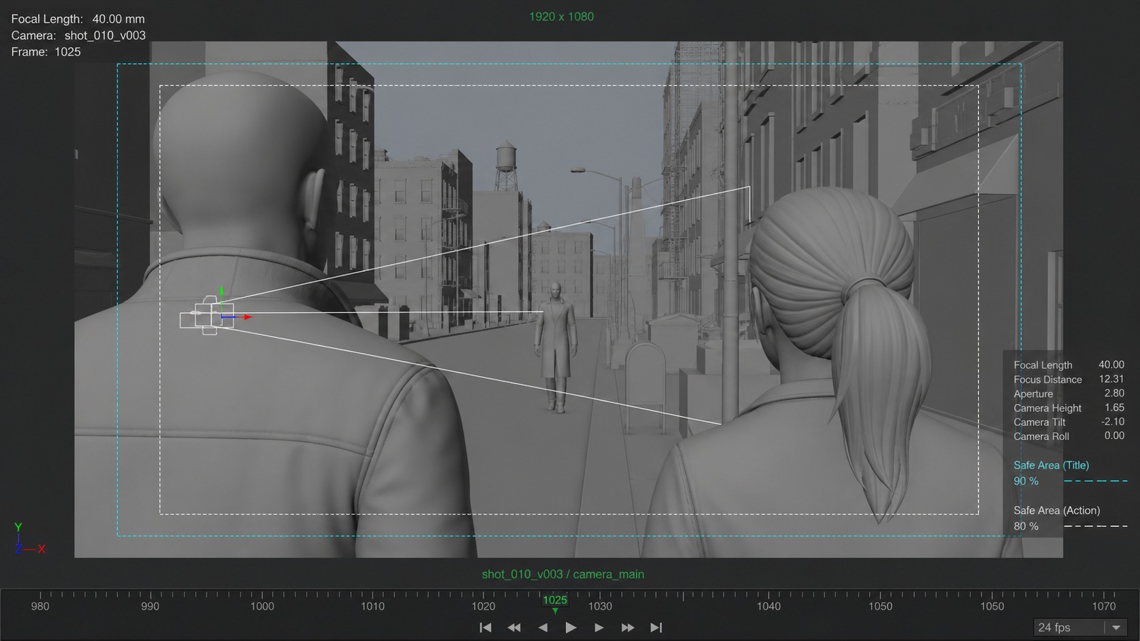Viewport: 1140px width, 641px height.
Task: Click the 1920 x 1080 resolution label
Action: click(x=561, y=16)
